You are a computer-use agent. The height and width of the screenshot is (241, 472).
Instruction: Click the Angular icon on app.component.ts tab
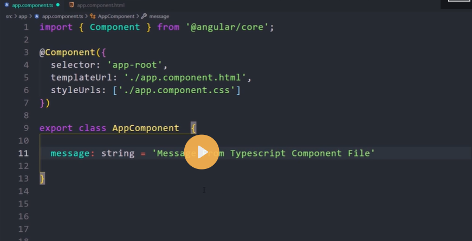point(7,5)
